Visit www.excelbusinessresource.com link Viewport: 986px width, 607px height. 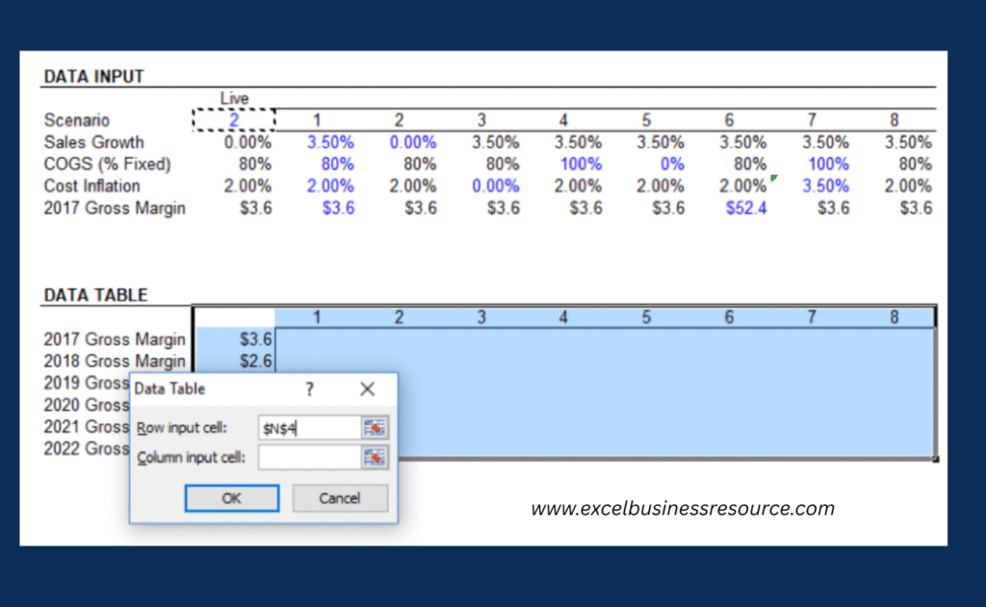click(x=683, y=507)
